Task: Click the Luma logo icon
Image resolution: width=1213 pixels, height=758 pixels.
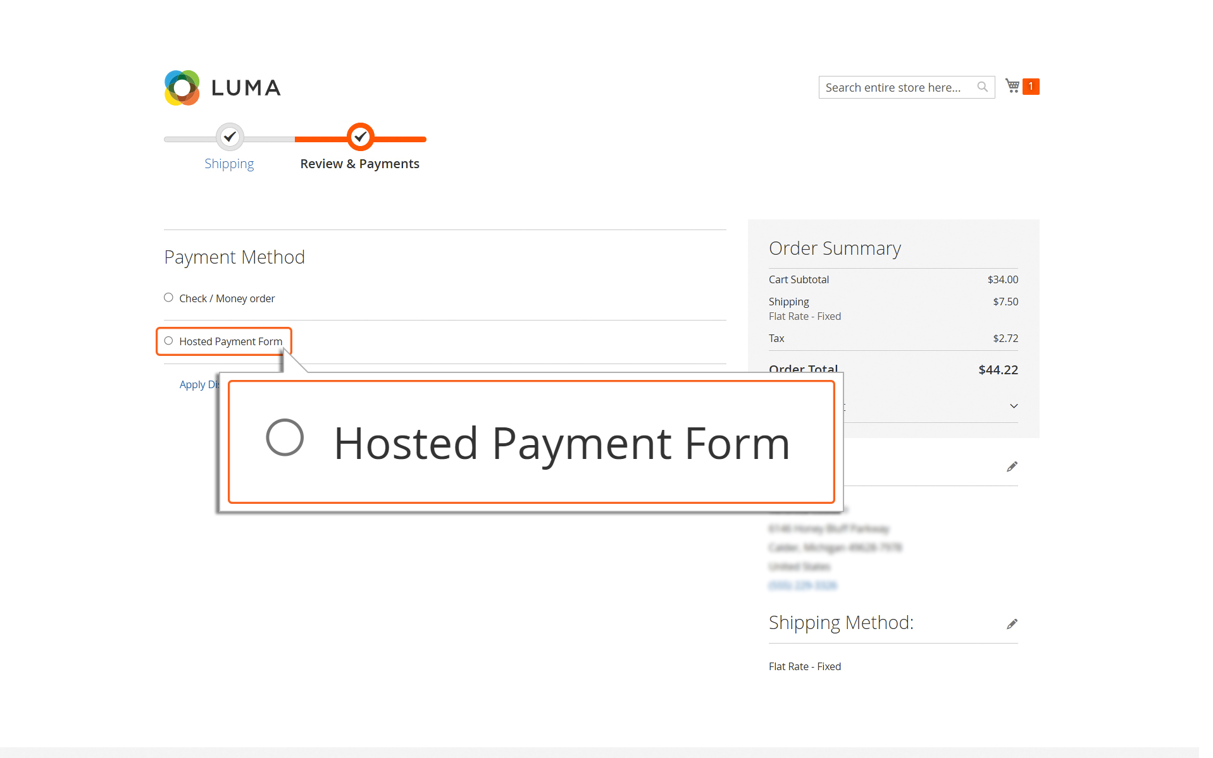Action: 182,88
